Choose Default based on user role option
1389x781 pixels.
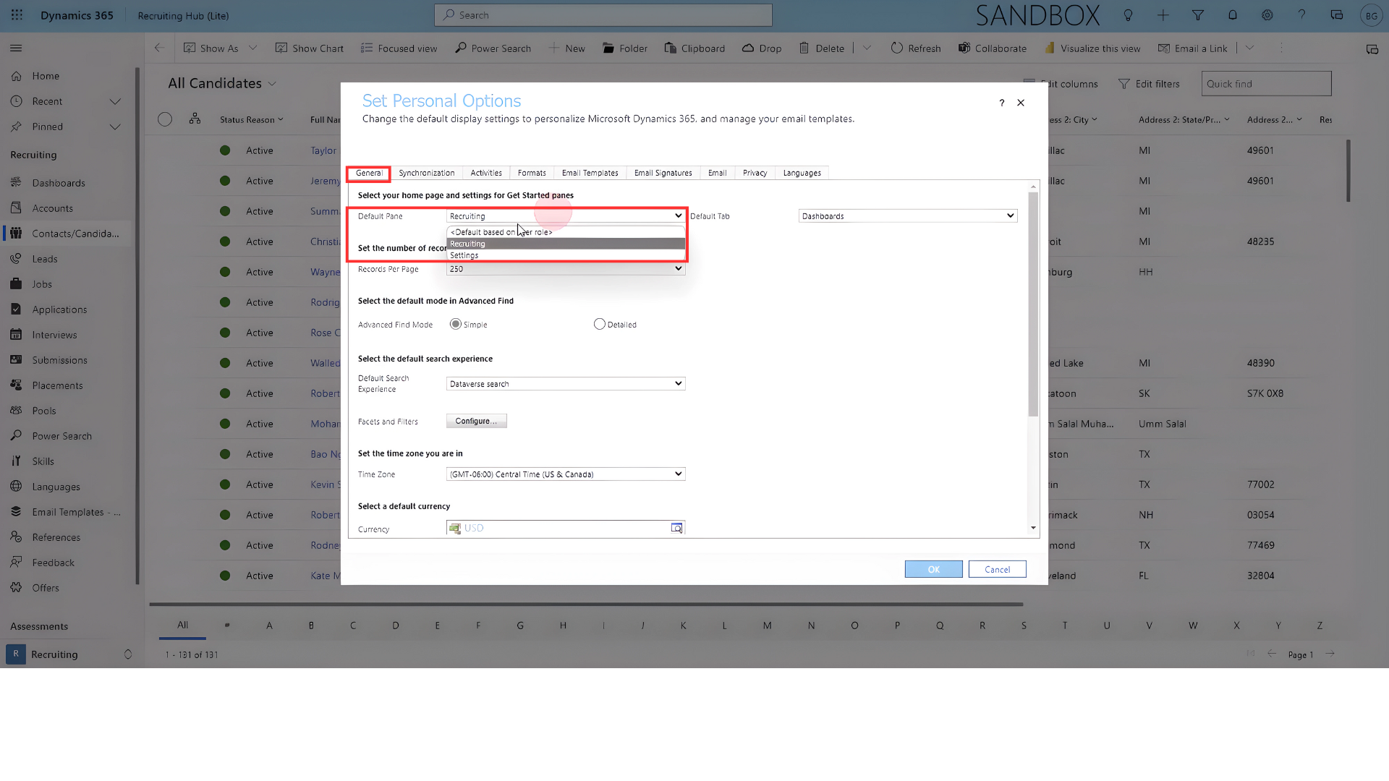pyautogui.click(x=566, y=232)
